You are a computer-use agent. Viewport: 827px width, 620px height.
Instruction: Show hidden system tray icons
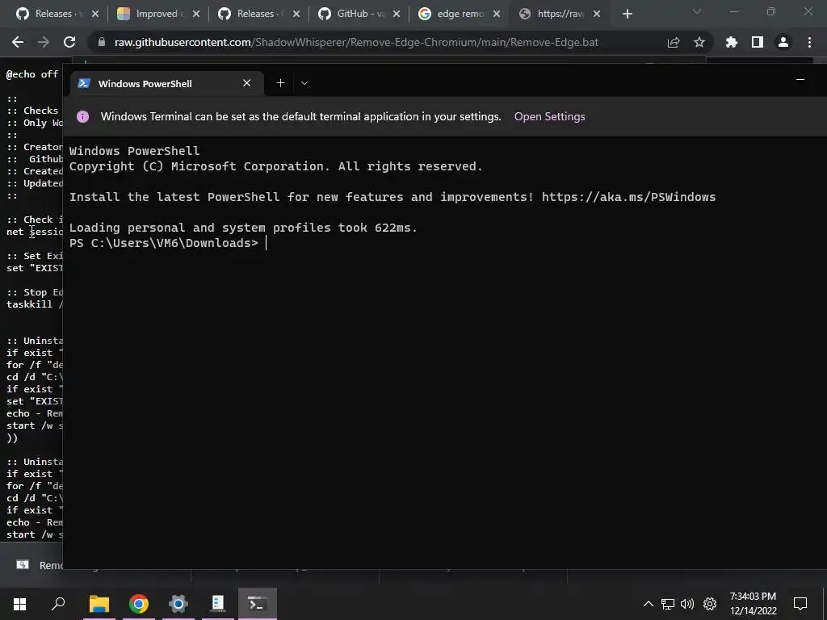click(x=649, y=604)
